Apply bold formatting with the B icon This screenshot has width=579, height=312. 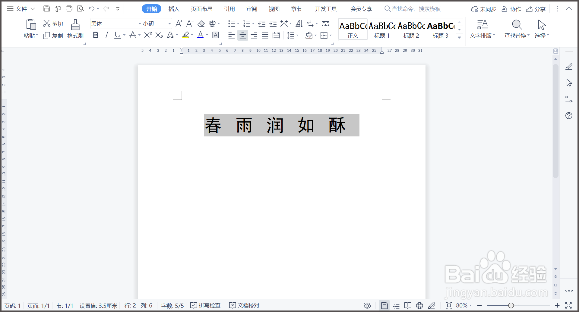pyautogui.click(x=96, y=35)
